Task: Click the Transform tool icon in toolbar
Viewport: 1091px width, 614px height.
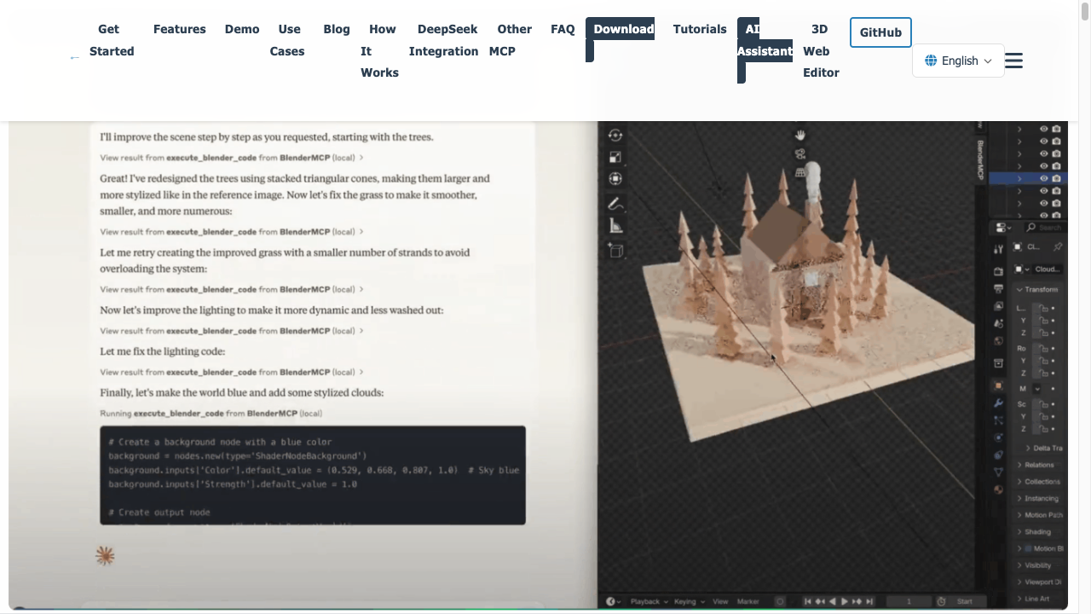Action: (615, 179)
